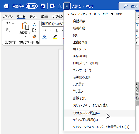Toggle Italic formatting
139x134 pixels.
point(51,30)
